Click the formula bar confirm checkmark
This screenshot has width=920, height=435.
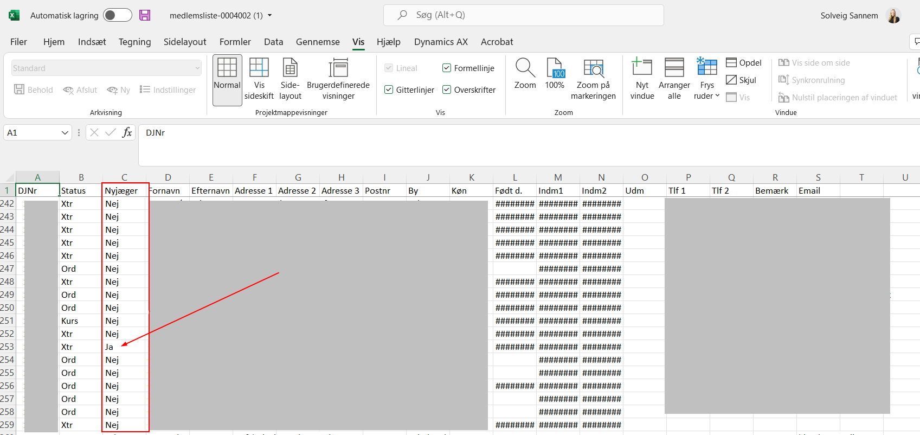click(x=111, y=132)
